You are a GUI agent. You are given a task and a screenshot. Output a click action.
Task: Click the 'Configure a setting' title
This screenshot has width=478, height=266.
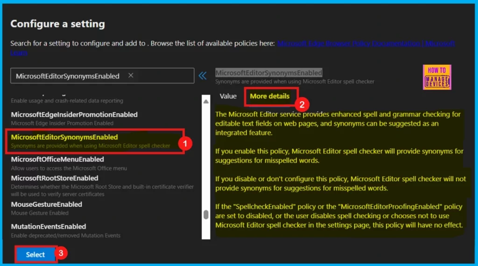pos(57,24)
